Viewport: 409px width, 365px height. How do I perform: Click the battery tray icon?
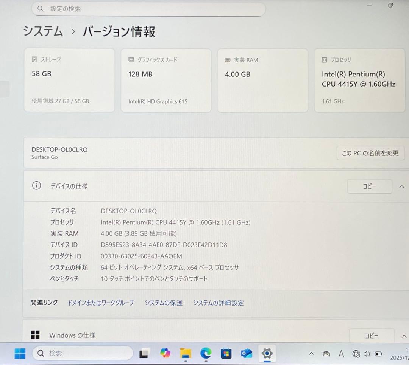378,354
